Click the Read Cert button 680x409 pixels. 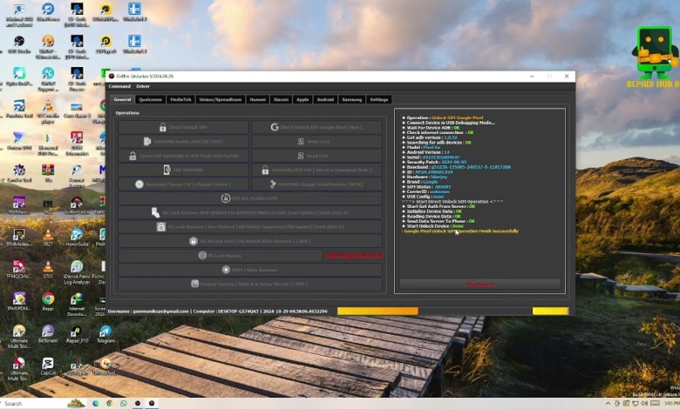(x=317, y=156)
